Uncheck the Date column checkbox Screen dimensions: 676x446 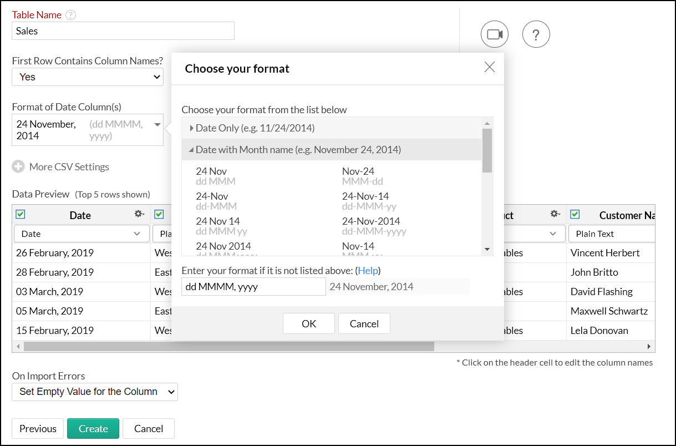point(21,214)
